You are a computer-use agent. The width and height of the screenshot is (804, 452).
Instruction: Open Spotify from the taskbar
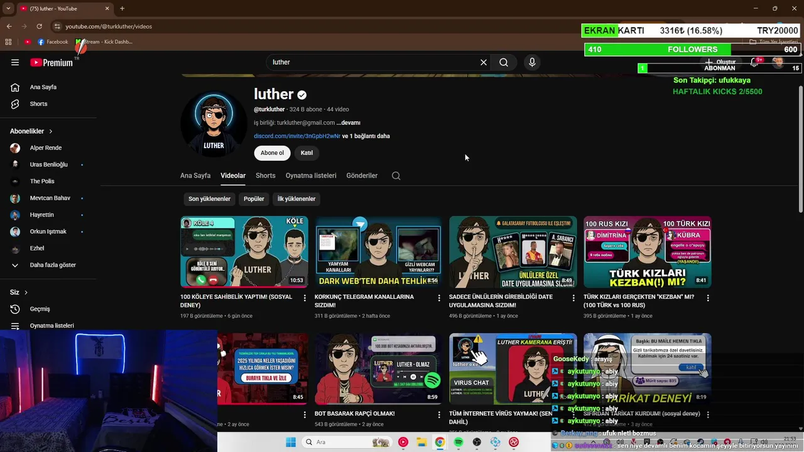click(459, 442)
